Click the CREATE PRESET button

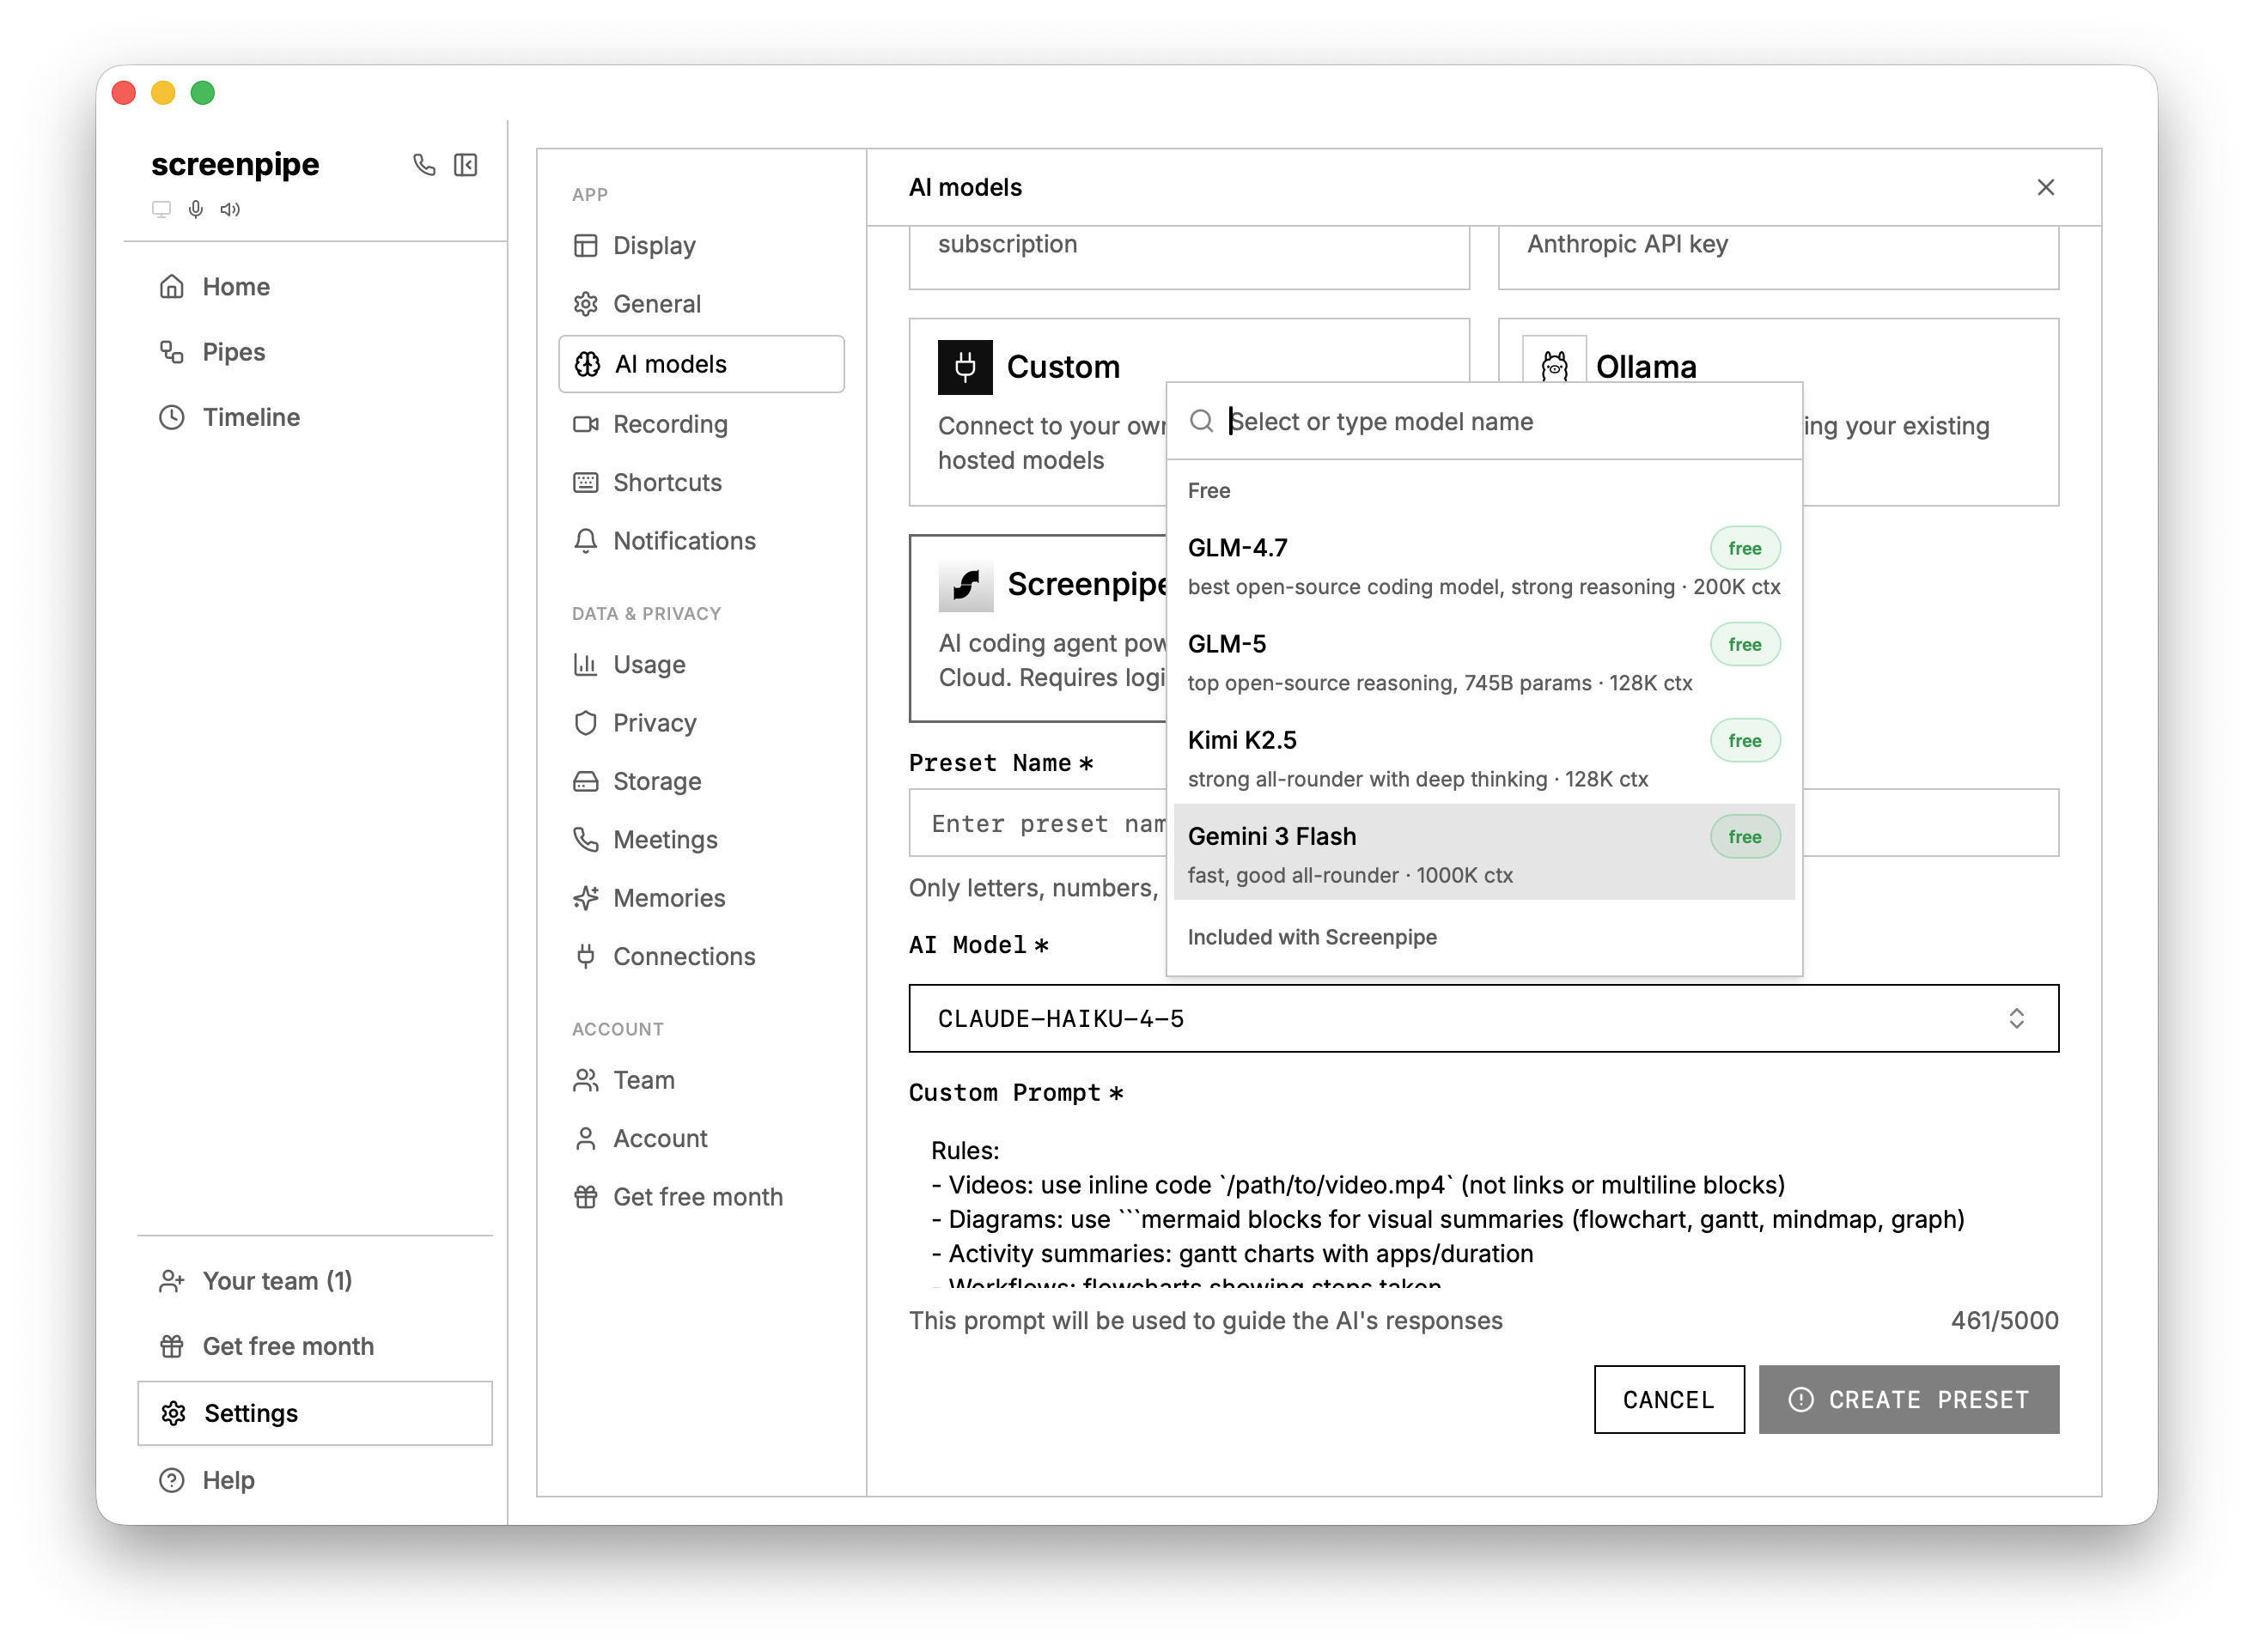1908,1399
